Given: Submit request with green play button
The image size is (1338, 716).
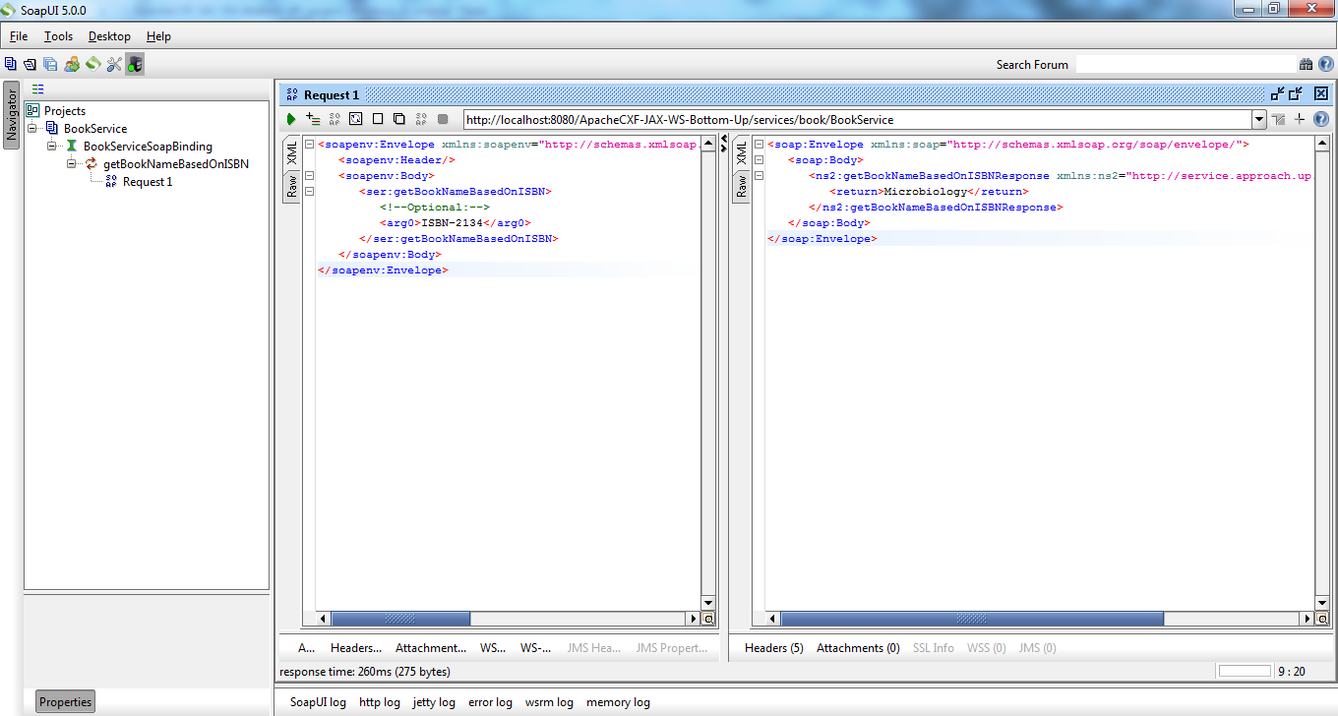Looking at the screenshot, I should (291, 119).
